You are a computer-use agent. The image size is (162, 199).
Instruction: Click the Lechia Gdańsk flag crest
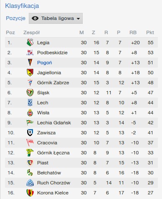30,122
